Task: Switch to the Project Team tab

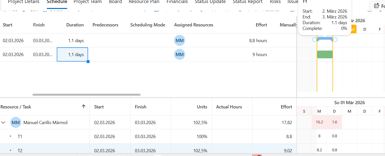Action: point(88,2)
